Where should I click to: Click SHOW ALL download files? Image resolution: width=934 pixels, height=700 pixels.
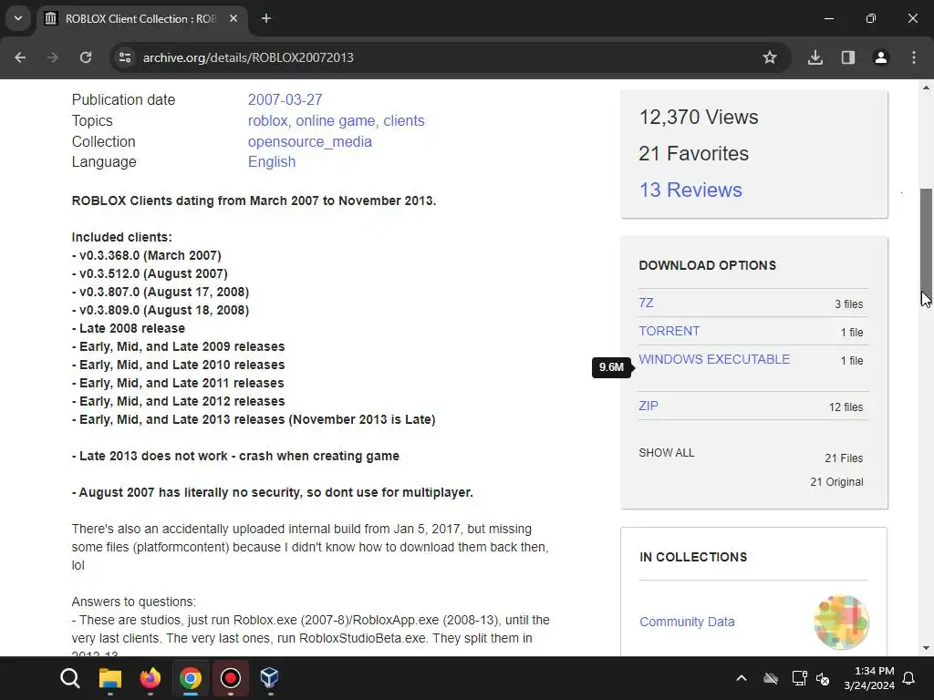[x=666, y=453]
